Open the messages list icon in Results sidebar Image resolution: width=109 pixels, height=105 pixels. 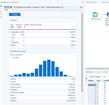point(86,76)
